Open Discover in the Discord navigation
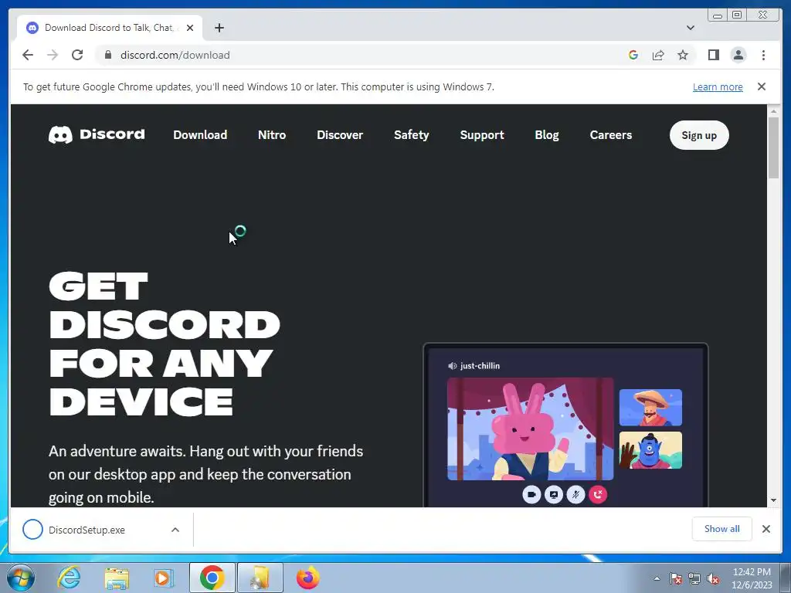The height and width of the screenshot is (593, 791). tap(340, 134)
